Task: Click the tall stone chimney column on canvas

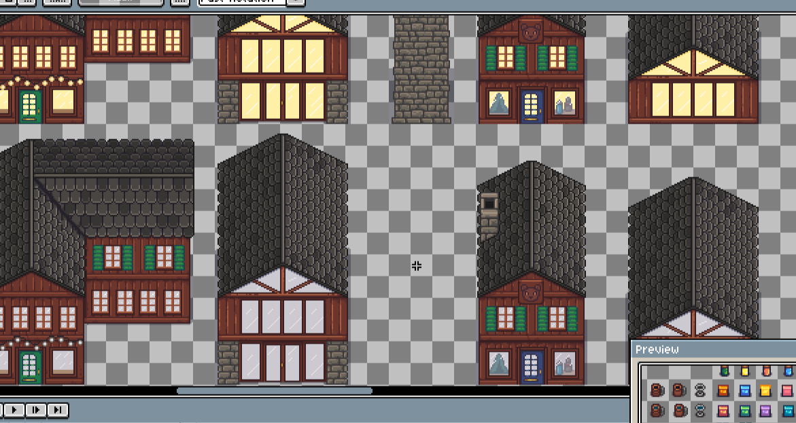Action: [x=421, y=69]
